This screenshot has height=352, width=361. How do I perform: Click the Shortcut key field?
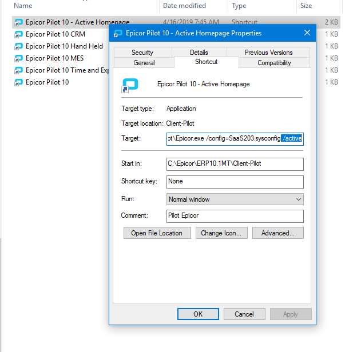(235, 182)
